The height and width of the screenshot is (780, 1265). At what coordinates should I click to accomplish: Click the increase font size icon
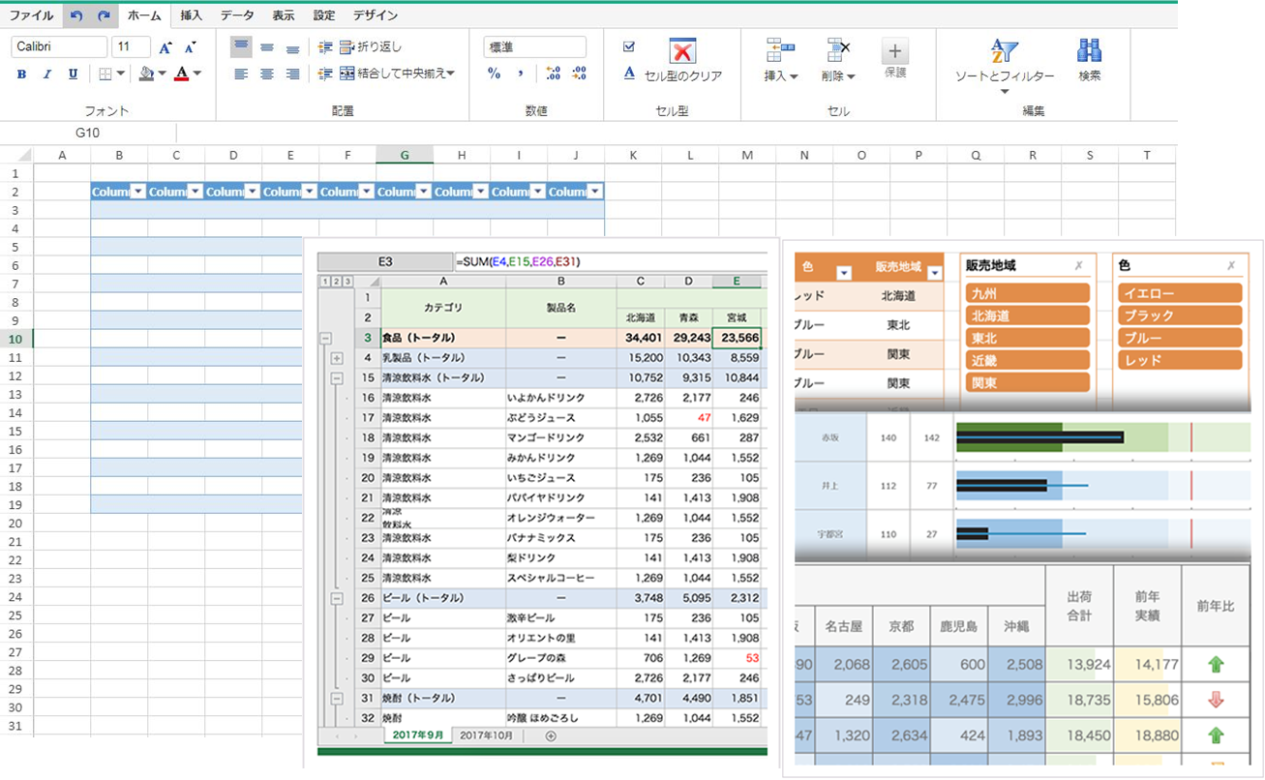click(166, 46)
